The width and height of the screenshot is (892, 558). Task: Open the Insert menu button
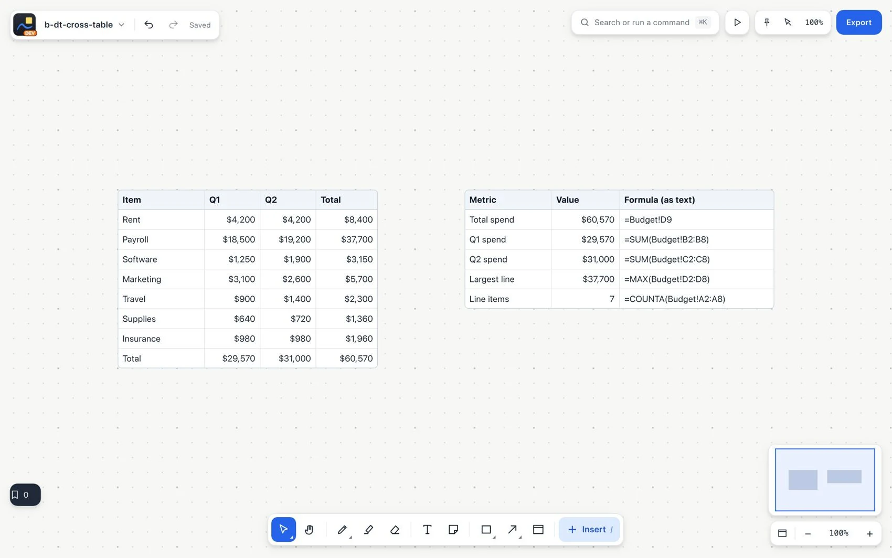[x=589, y=529]
